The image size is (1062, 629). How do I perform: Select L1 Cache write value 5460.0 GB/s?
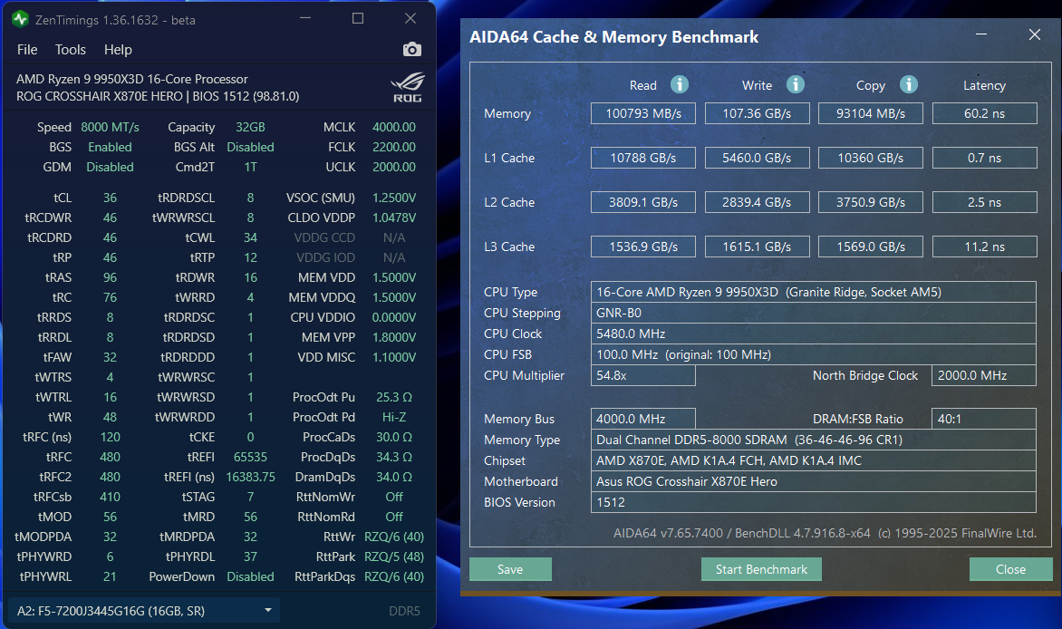point(758,158)
